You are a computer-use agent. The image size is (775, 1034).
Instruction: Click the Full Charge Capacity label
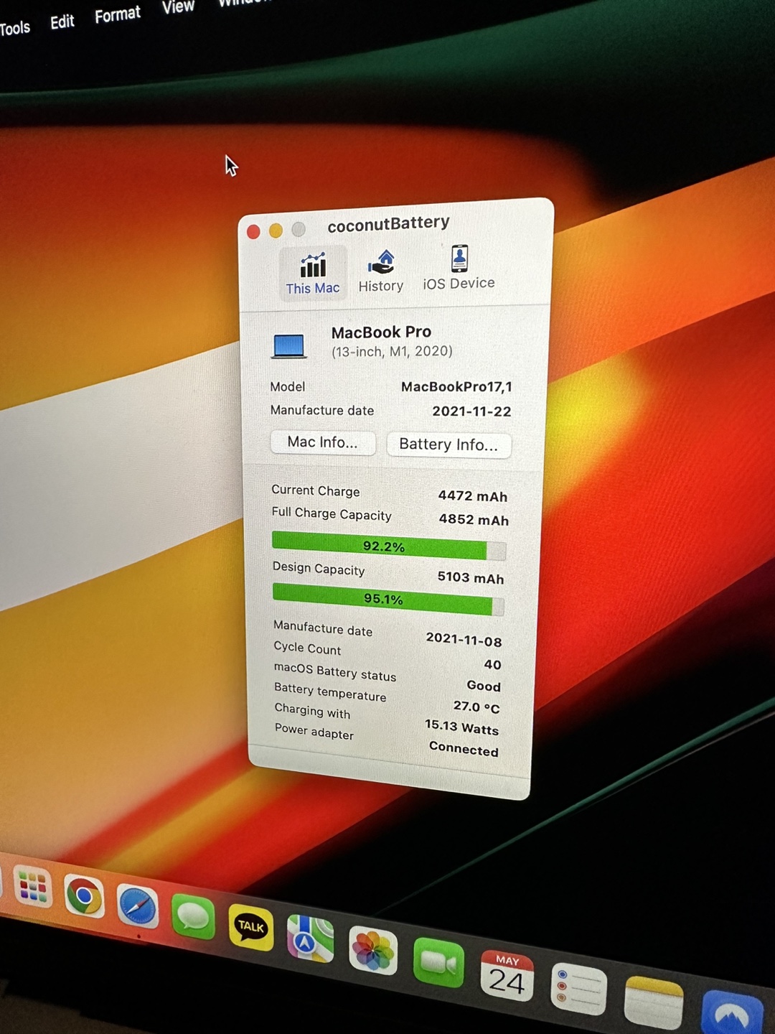tap(332, 514)
